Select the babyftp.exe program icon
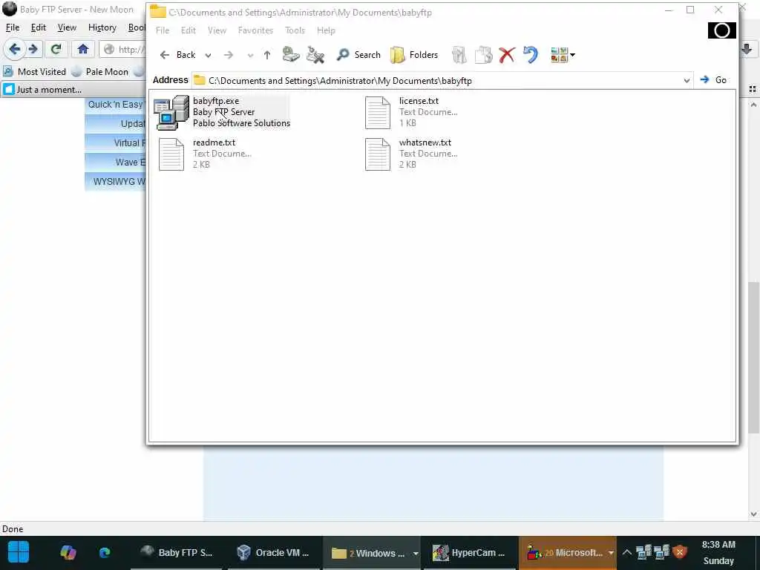The width and height of the screenshot is (760, 570). 171,113
